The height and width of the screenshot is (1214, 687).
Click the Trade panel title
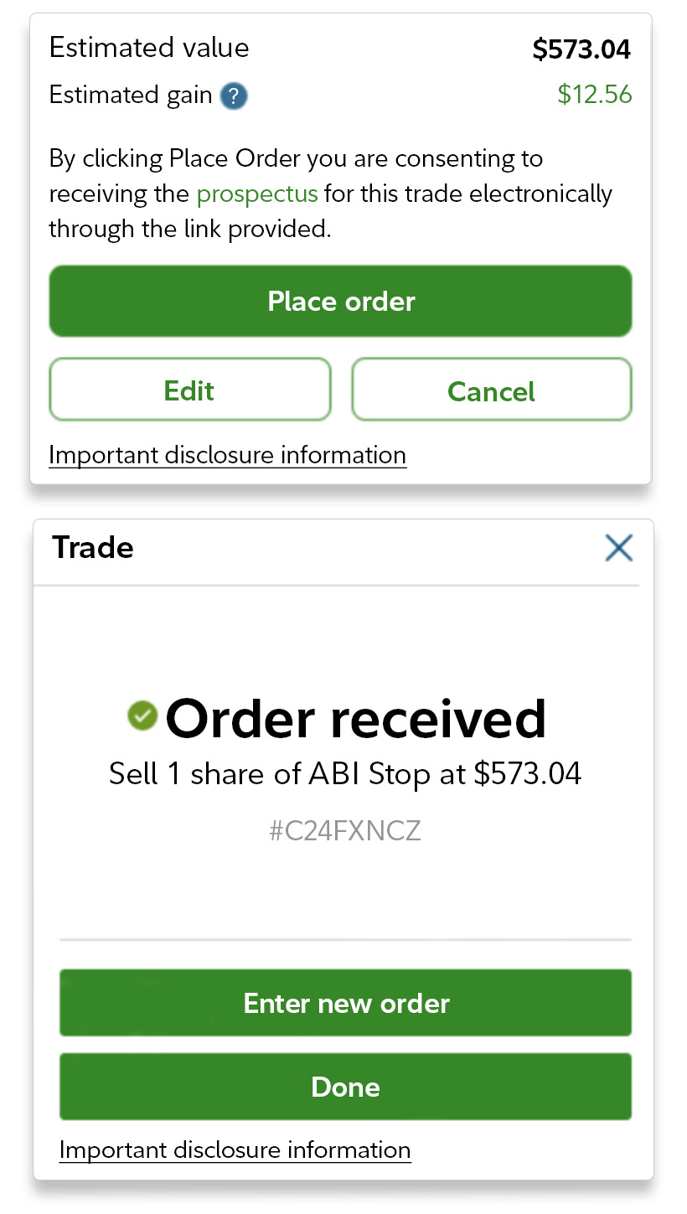(93, 548)
